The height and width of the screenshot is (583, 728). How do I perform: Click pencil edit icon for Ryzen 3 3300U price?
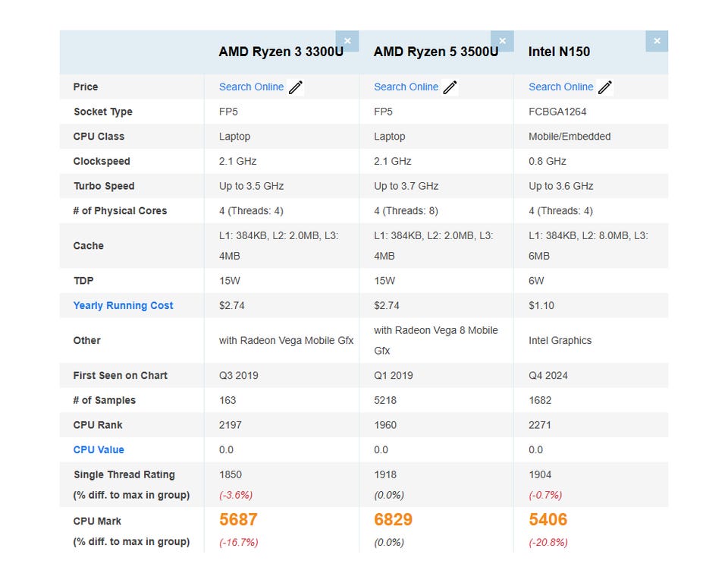point(296,87)
